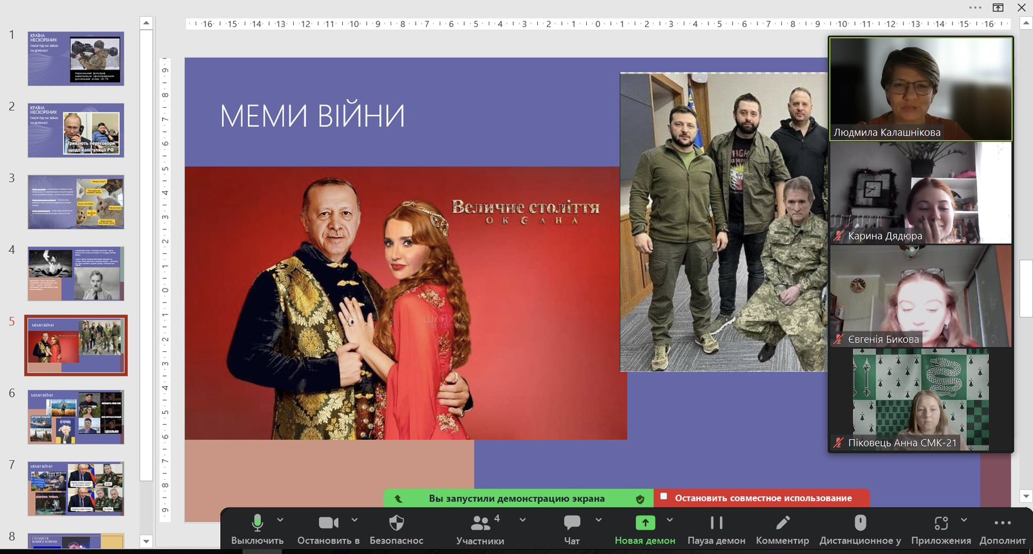Screen dimensions: 1033x554
Task: Open microphone options arrow next to Выключить
Action: (x=280, y=520)
